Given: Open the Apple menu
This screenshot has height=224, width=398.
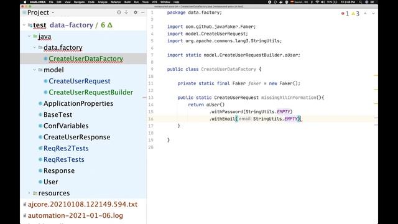Looking at the screenshot, I should pyautogui.click(x=25, y=2).
